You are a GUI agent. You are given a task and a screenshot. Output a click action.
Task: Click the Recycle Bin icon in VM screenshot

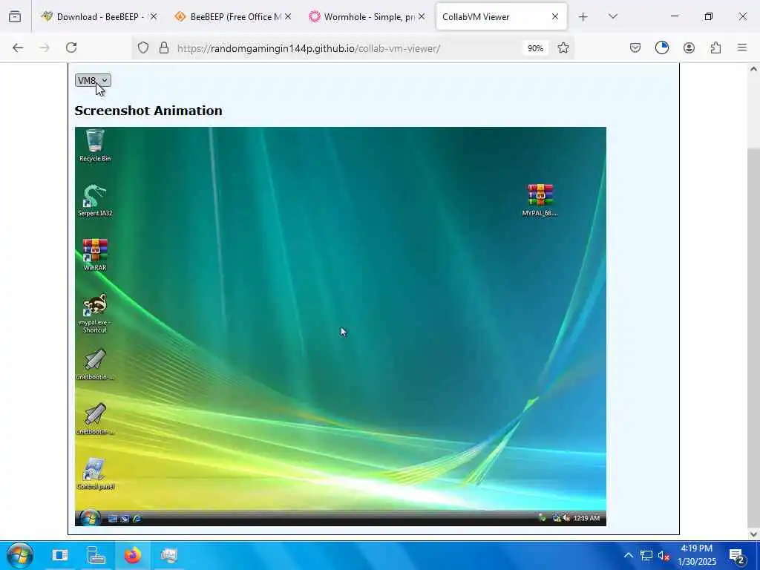click(x=95, y=145)
